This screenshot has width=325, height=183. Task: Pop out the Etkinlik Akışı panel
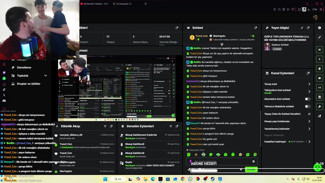tap(111, 126)
